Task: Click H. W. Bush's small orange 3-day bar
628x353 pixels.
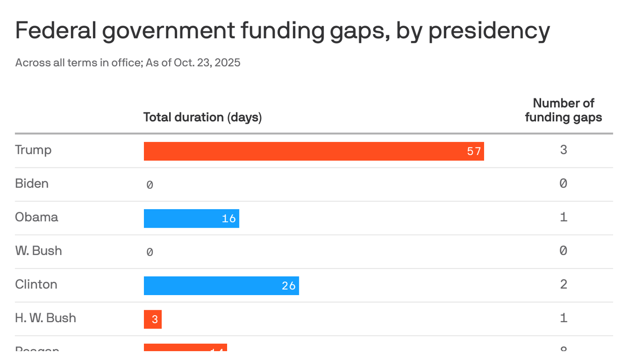Action: (153, 319)
